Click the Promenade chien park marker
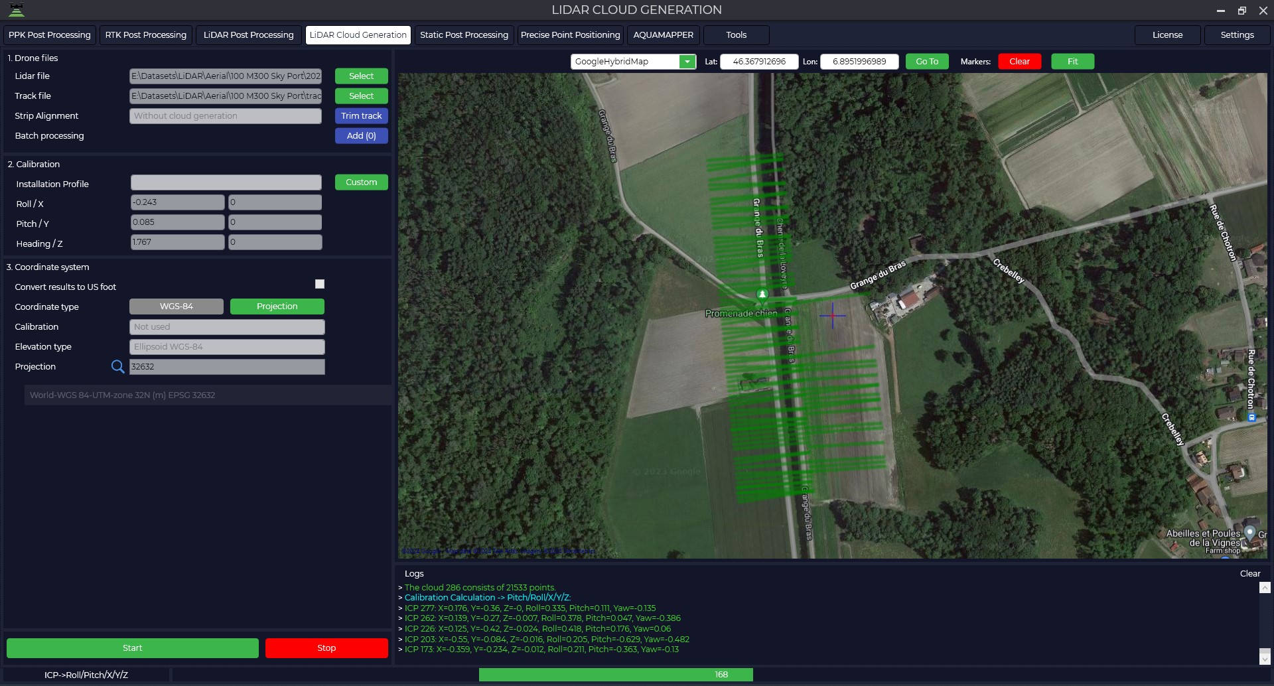The height and width of the screenshot is (686, 1274). coord(762,294)
